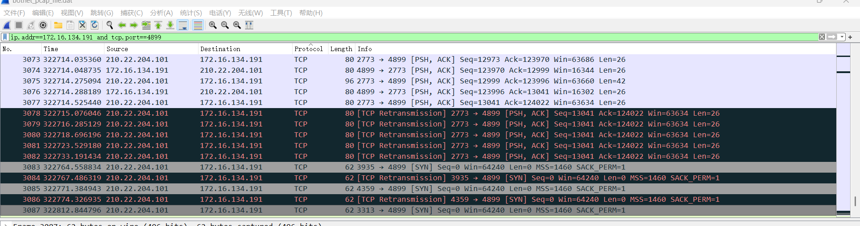
Task: Toggle packet colorization rules
Action: [198, 25]
